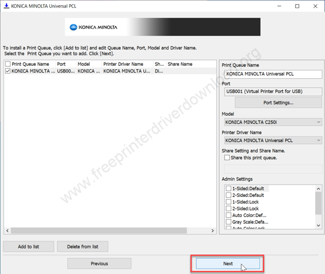Open the Model dropdown KONICA MINOLTA C250i
325x274 pixels.
273,122
